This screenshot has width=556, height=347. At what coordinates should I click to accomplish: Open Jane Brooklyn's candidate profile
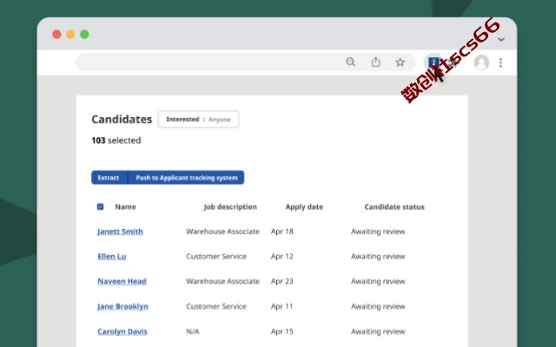click(122, 306)
